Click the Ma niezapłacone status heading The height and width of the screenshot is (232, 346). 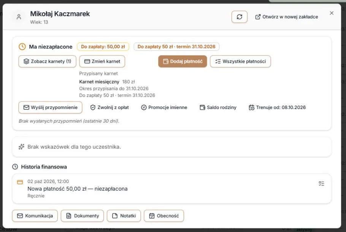[51, 47]
